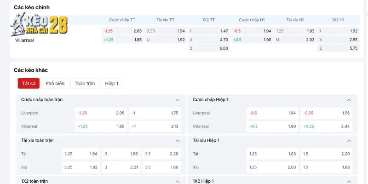Pick Xỉu 1.25 at 2.03 first half

[272, 167]
